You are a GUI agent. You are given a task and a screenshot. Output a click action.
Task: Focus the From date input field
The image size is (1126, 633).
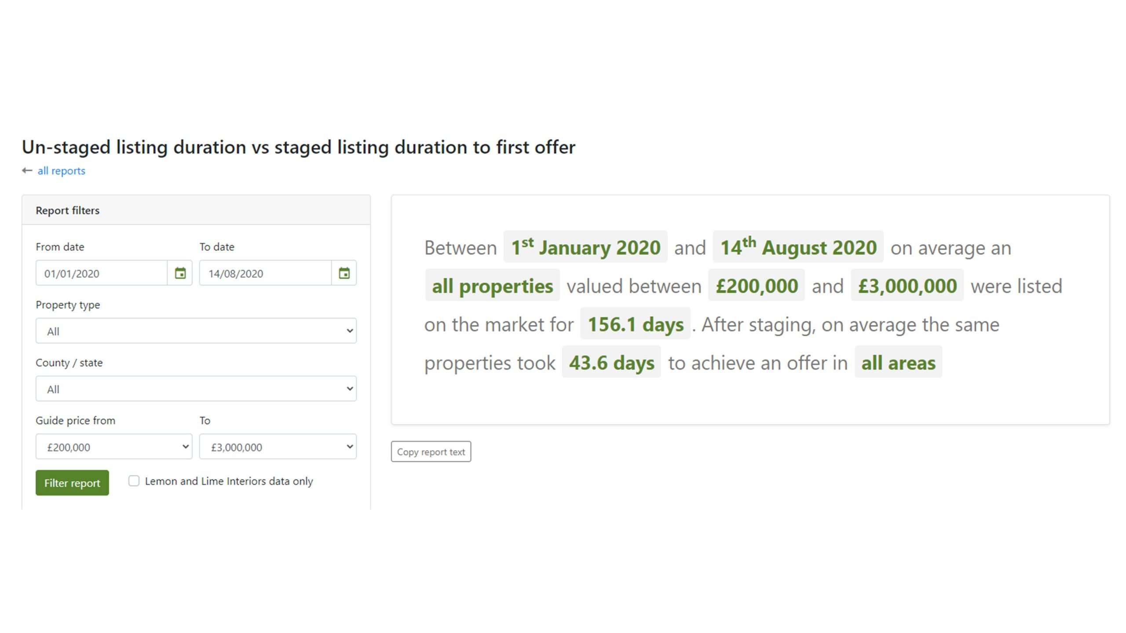[x=102, y=273]
